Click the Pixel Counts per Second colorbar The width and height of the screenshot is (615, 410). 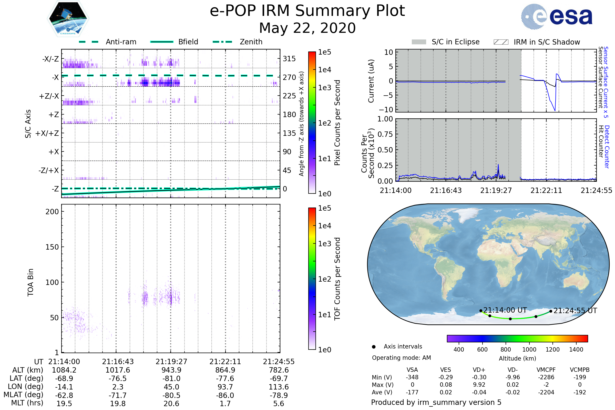[x=312, y=122]
